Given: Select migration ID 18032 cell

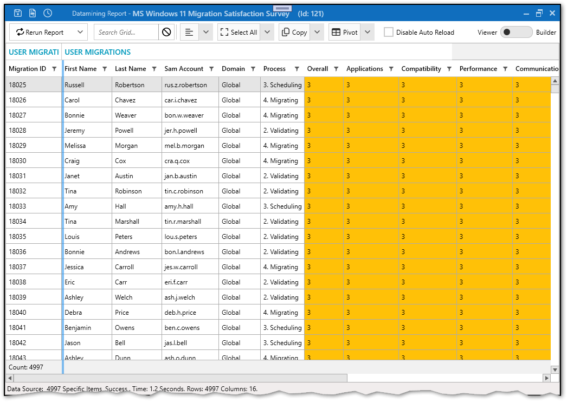Looking at the screenshot, I should pos(34,191).
